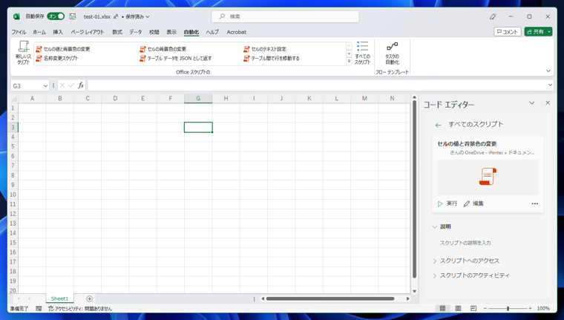564x320 pixels.
Task: Switch to Page Layout view icon
Action: [458, 308]
